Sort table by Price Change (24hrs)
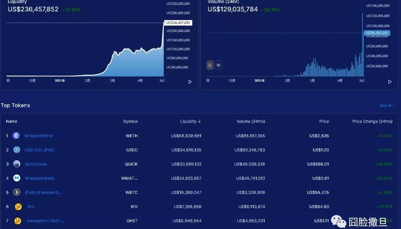 tap(372, 121)
